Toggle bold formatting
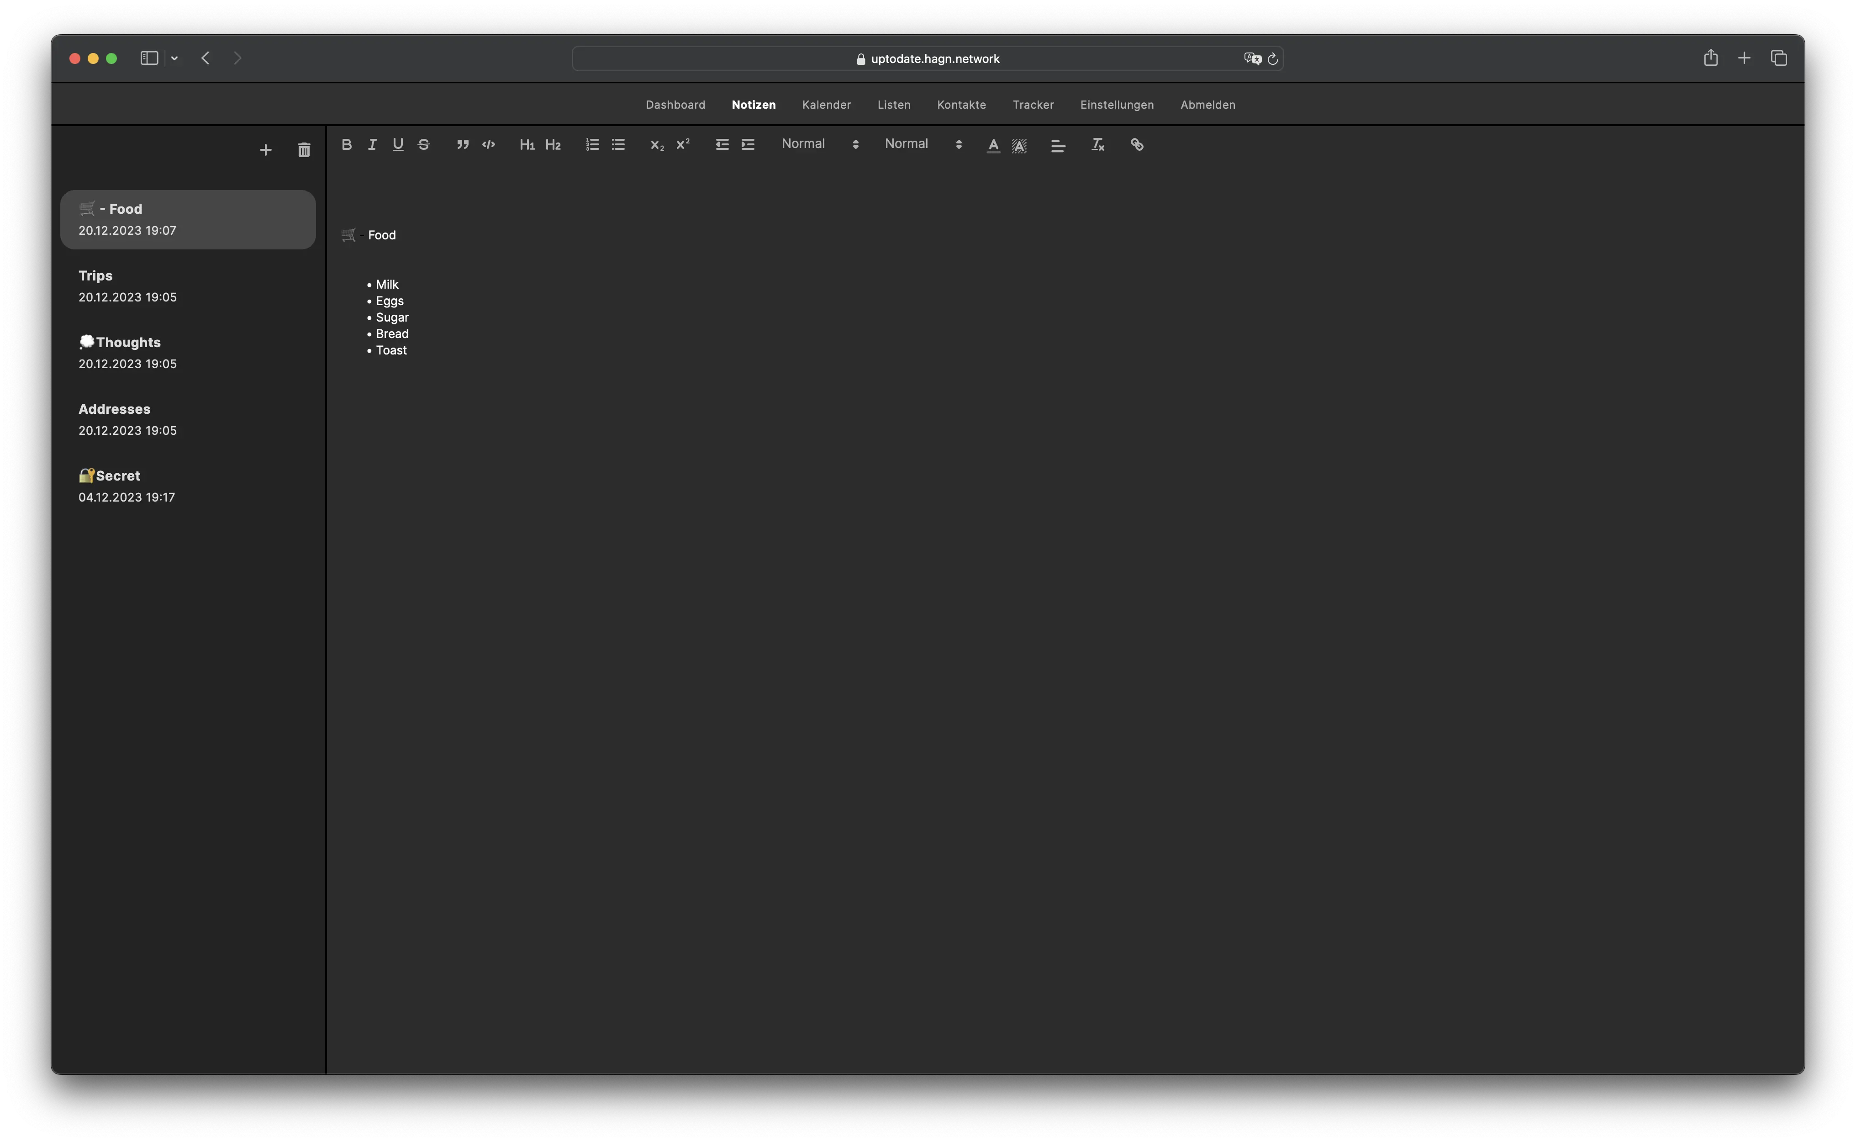Viewport: 1856px width, 1142px height. click(347, 144)
